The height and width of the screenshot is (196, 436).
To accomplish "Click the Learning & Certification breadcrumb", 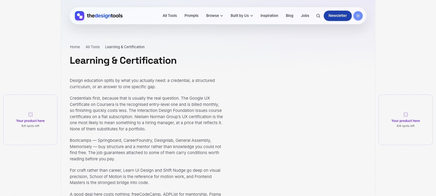I will (x=125, y=47).
